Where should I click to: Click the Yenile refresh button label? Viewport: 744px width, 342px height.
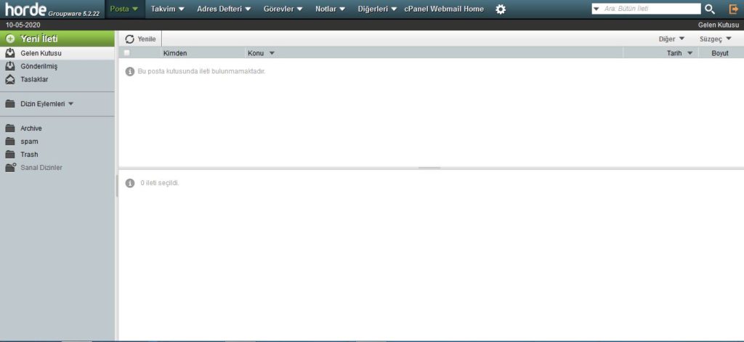pos(147,39)
